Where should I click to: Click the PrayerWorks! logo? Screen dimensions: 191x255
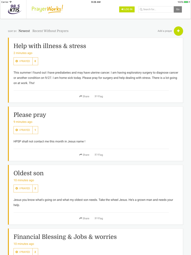tap(47, 9)
